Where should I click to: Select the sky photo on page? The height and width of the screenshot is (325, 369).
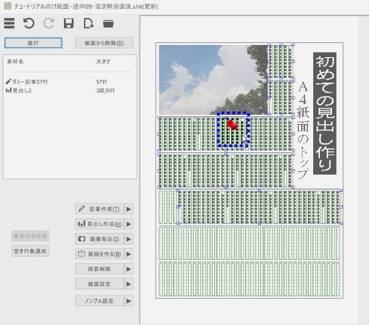tap(213, 80)
